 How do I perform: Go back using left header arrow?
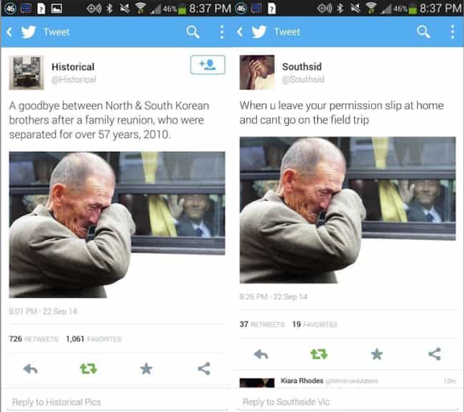point(9,31)
